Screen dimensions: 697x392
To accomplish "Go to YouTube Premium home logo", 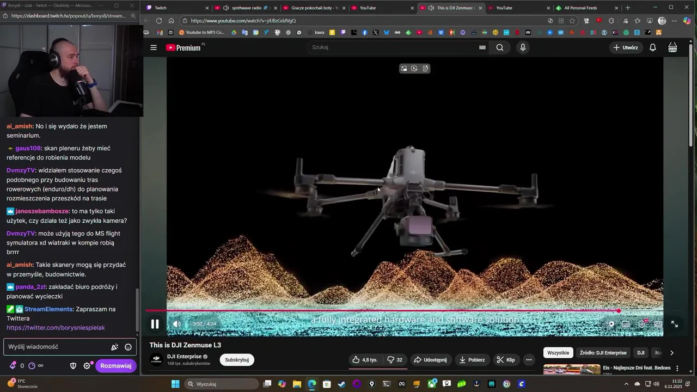I will pyautogui.click(x=183, y=47).
